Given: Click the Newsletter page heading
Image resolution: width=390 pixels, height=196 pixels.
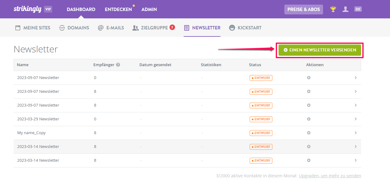Looking at the screenshot, I should click(36, 49).
